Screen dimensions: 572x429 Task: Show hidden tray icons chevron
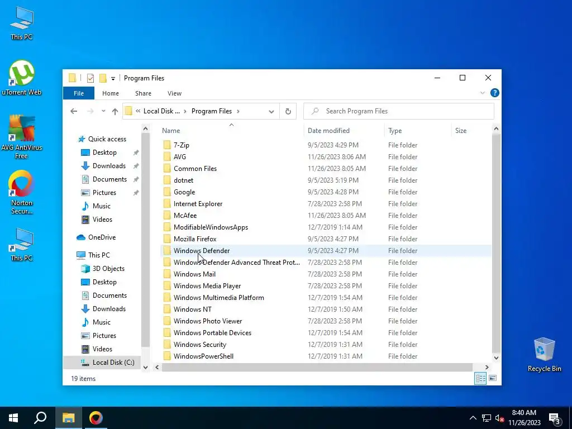coord(473,418)
